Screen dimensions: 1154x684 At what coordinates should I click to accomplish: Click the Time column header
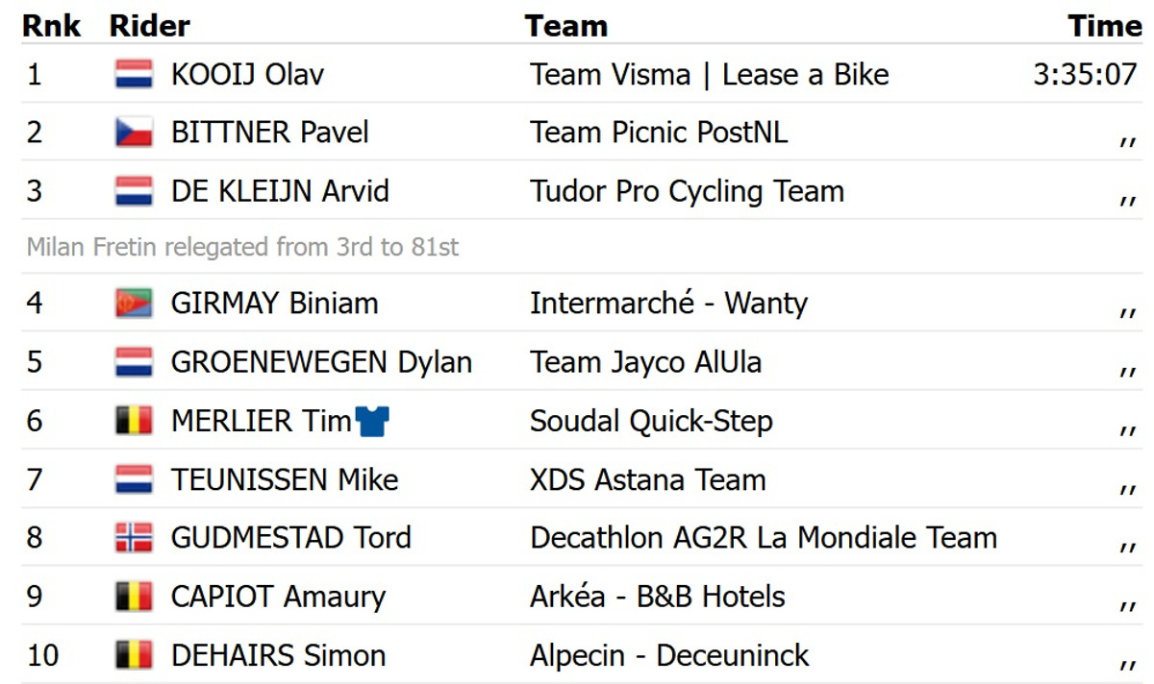coord(1104,26)
